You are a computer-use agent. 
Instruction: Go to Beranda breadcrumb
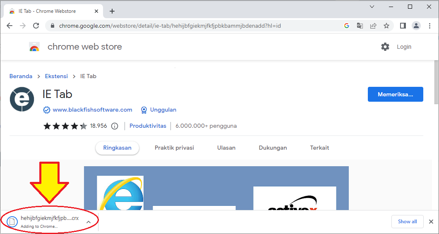pyautogui.click(x=21, y=76)
